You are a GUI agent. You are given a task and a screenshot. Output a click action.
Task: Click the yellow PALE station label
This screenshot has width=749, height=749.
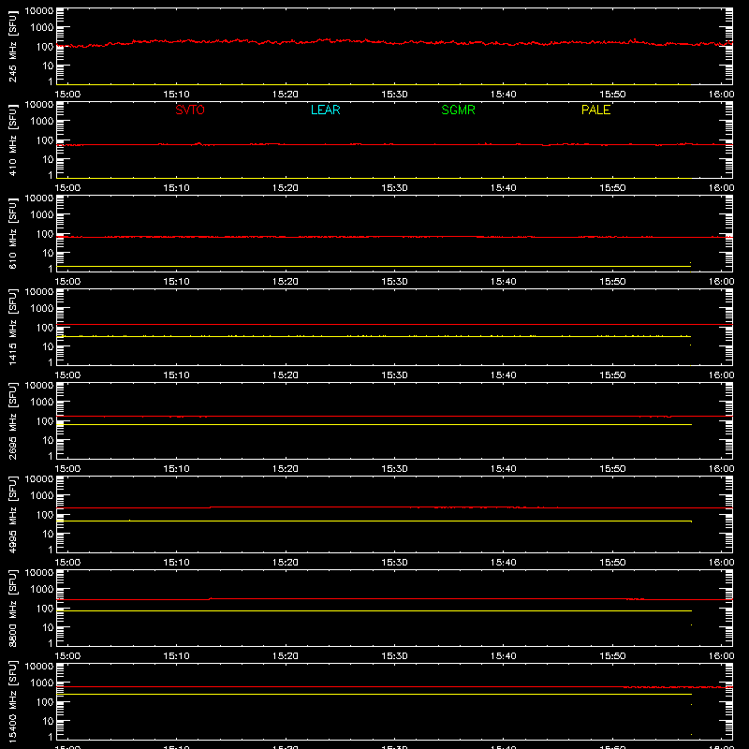click(x=595, y=110)
